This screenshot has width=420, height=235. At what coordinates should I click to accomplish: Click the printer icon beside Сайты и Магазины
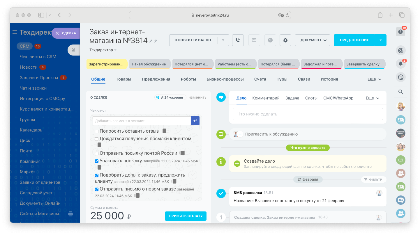70,214
